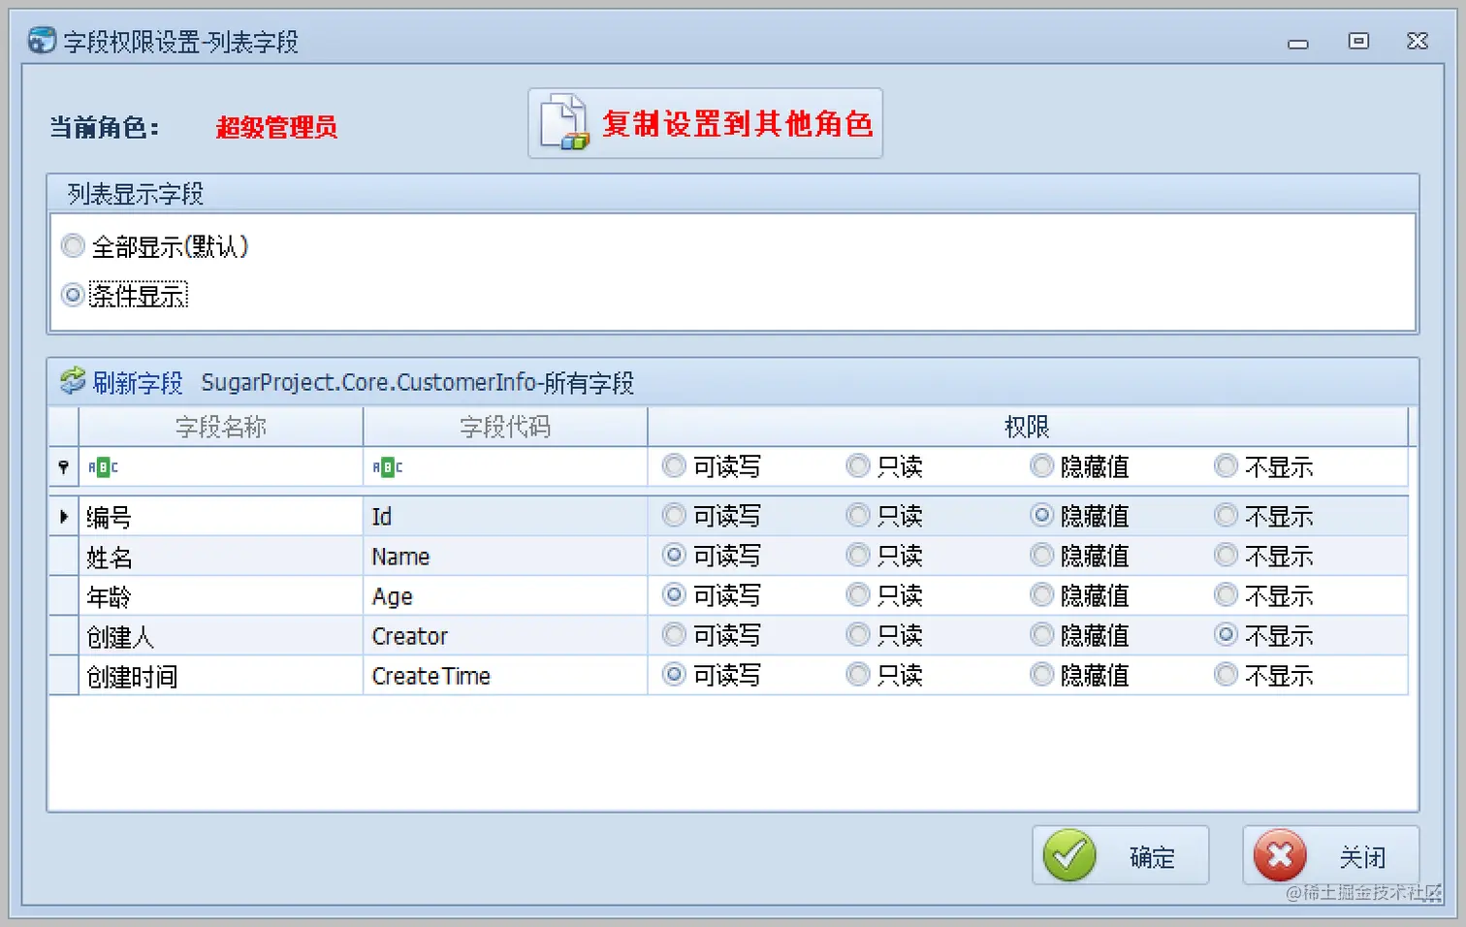
Task: Sort by 字段代码 column header
Action: click(505, 427)
